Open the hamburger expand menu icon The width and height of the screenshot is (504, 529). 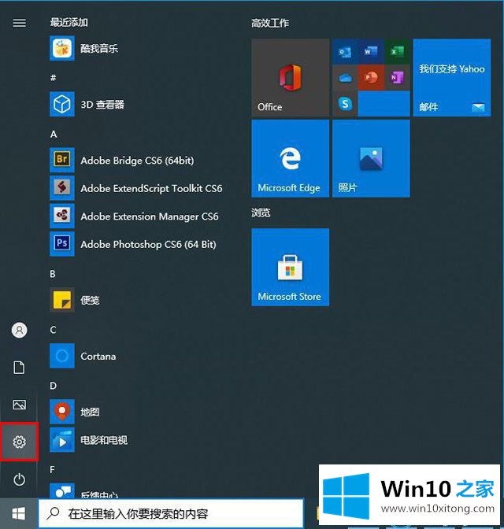click(x=19, y=23)
